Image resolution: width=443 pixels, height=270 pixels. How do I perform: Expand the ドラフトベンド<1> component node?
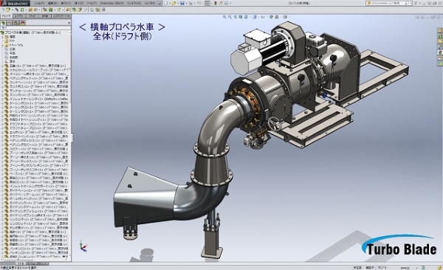[3, 136]
